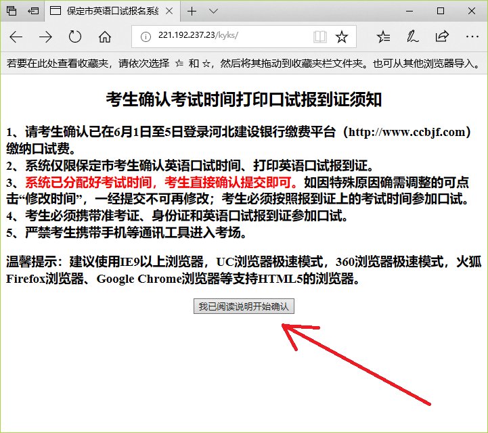Select the 保定市英语口试报名系统 tab
This screenshot has height=433, width=488.
coord(112,12)
